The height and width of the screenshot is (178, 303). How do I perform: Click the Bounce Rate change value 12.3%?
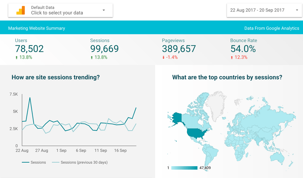click(x=241, y=57)
